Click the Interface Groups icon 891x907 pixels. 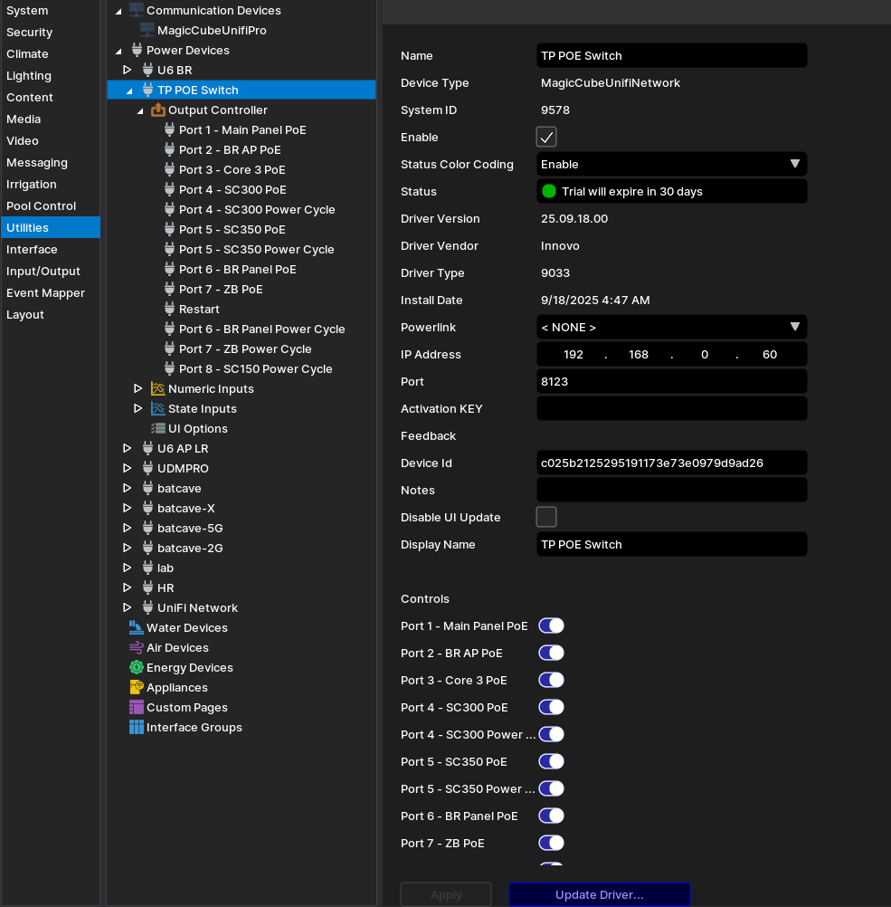pyautogui.click(x=137, y=727)
